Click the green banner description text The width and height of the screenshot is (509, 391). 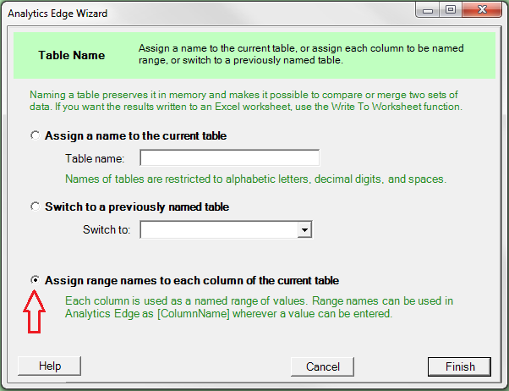click(x=304, y=55)
